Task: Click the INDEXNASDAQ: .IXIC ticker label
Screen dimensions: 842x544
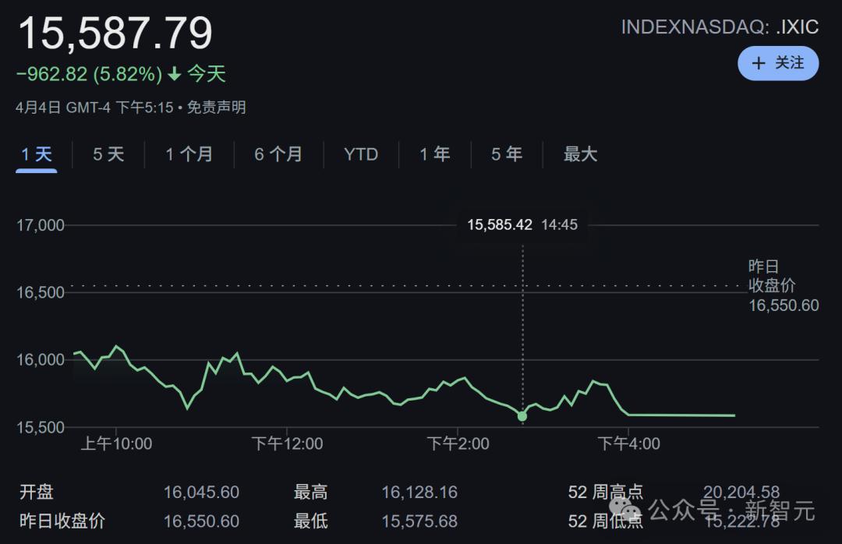Action: (720, 26)
